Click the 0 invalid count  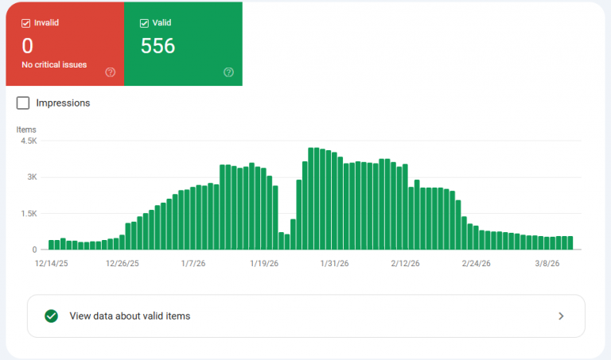point(27,46)
